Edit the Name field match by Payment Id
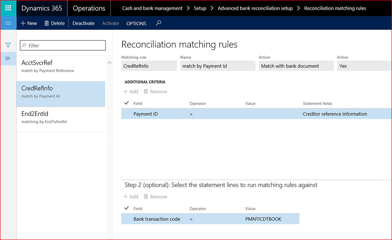Screen dimensions: 392x240 [218, 66]
